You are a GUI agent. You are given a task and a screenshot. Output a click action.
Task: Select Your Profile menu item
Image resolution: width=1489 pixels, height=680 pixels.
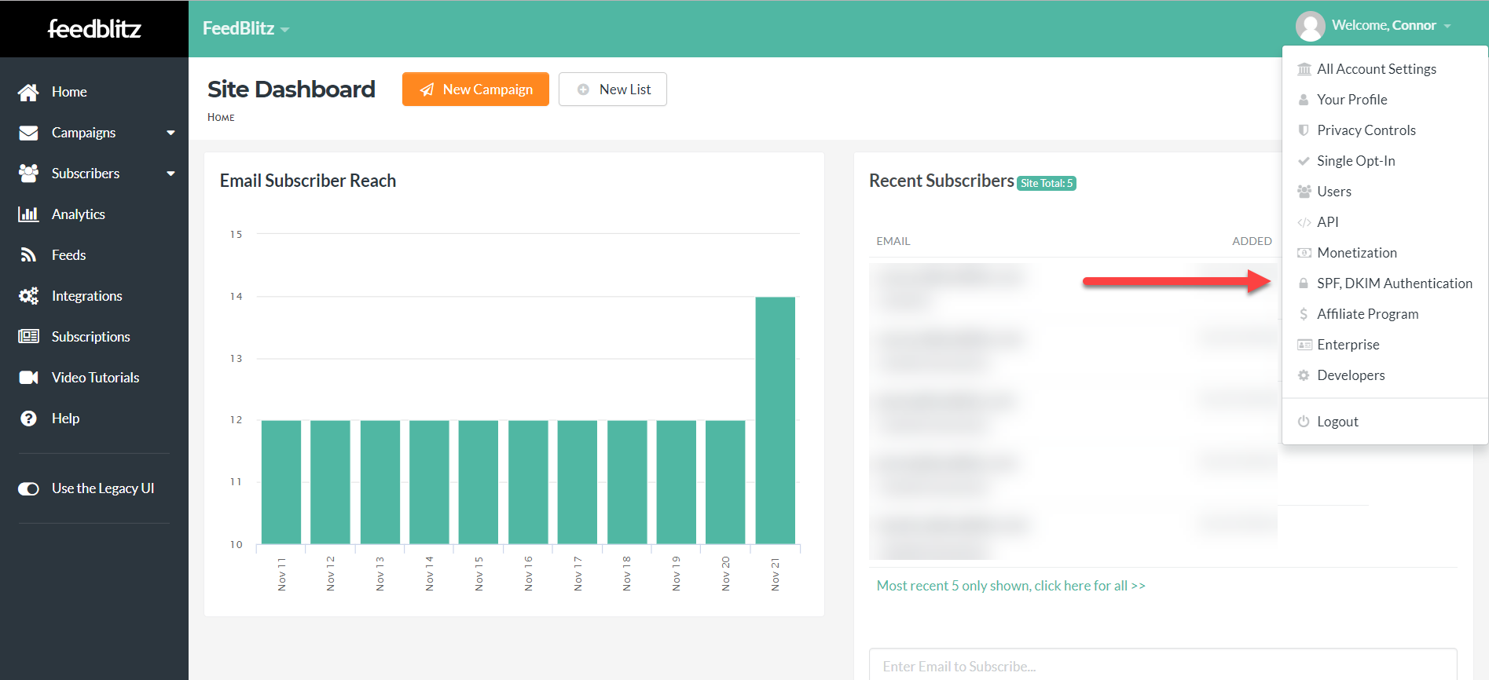pos(1351,100)
